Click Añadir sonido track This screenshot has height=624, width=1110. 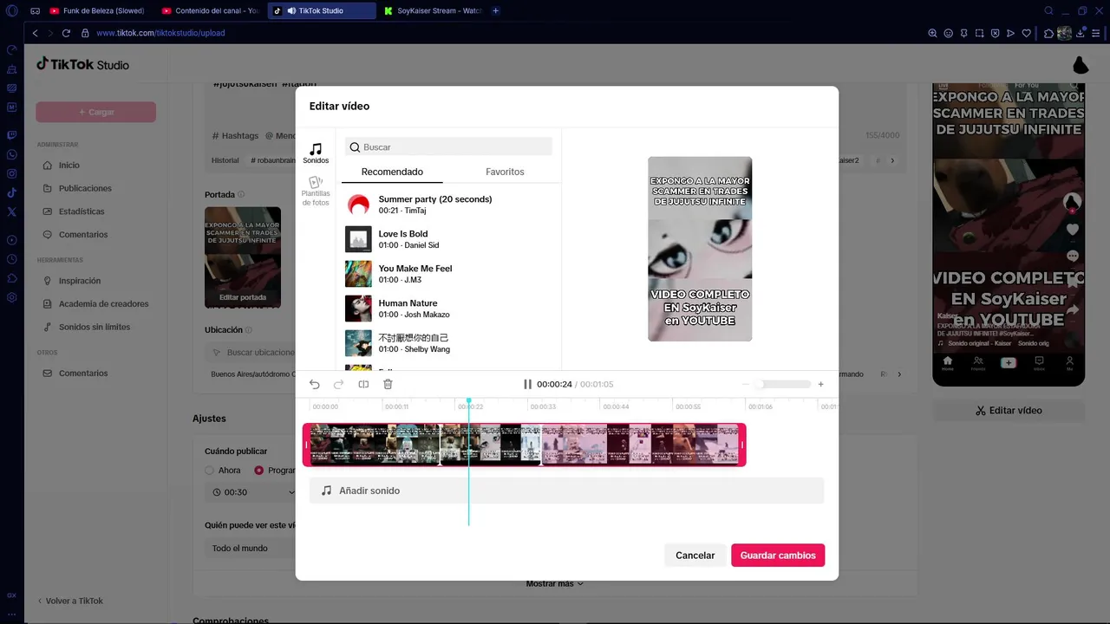[x=566, y=491]
